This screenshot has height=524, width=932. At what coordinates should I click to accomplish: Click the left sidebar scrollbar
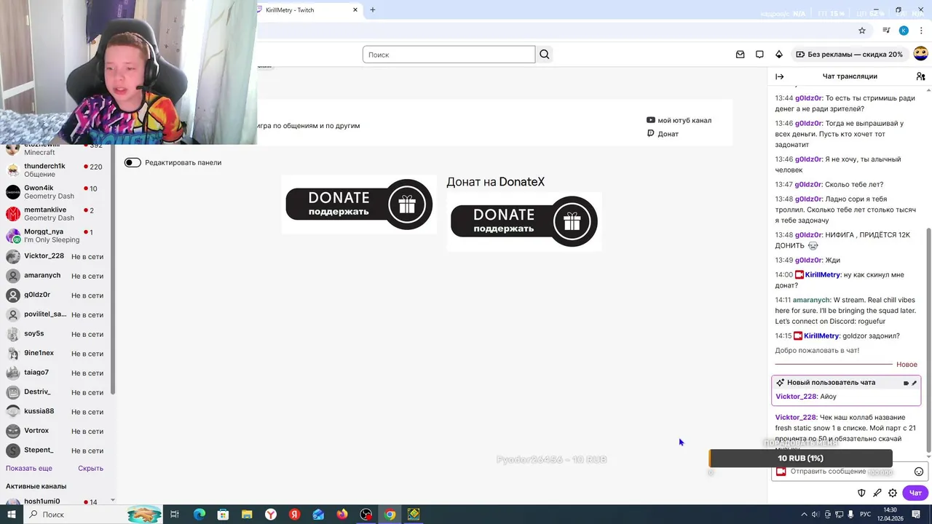pyautogui.click(x=113, y=269)
